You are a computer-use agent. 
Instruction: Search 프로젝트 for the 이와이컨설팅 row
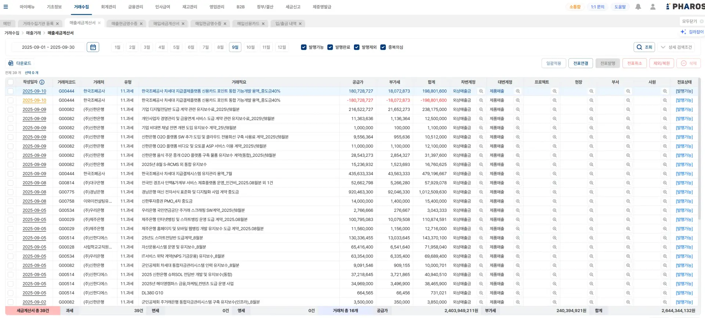coord(554,201)
